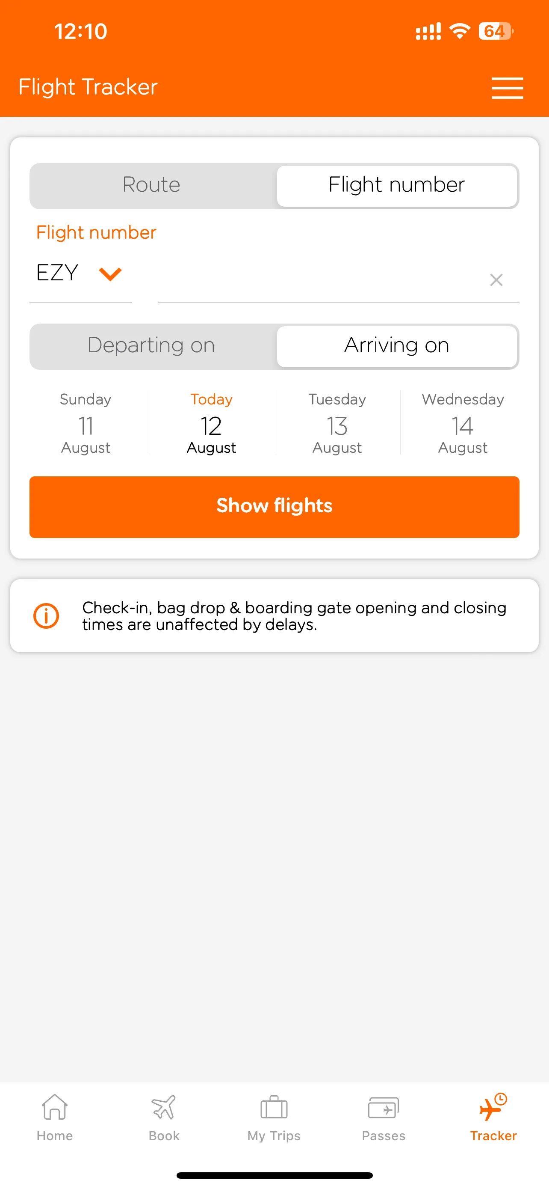Viewport: 549px width, 1189px height.
Task: Choose Sunday 11 August date
Action: [x=86, y=423]
